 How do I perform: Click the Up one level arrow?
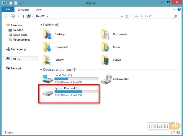tap(23, 16)
